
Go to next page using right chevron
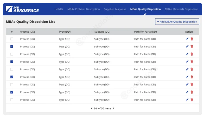113,108
